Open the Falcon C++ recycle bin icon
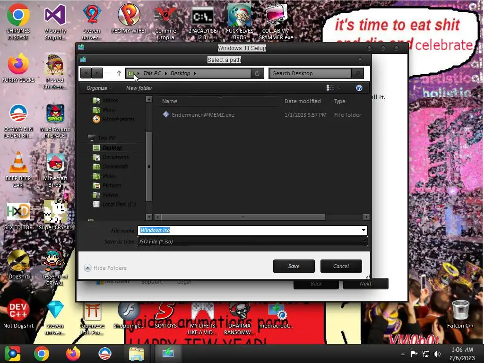Image resolution: width=484 pixels, height=363 pixels. click(460, 314)
